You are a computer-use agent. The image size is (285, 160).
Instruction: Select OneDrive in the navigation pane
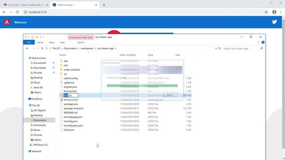coord(37,99)
